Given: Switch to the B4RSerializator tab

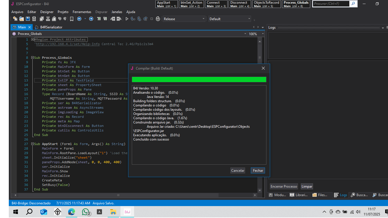Looking at the screenshot, I should coord(51,27).
